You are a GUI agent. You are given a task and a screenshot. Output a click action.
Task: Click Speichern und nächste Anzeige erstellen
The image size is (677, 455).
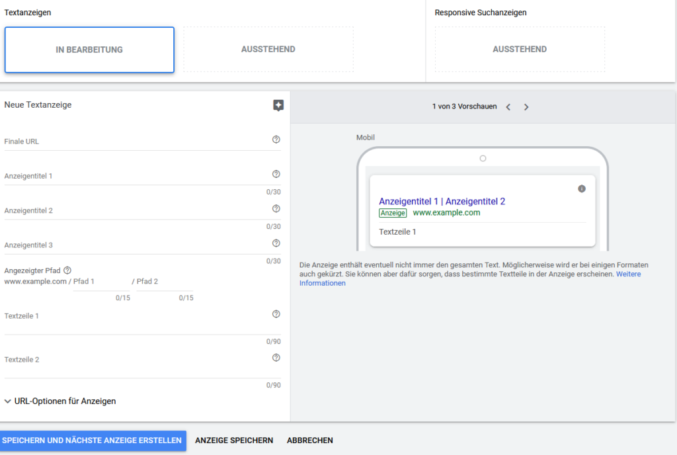(x=93, y=440)
